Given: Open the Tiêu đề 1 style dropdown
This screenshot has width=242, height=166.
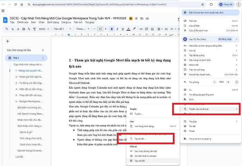Looking at the screenshot, I should pos(63,29).
